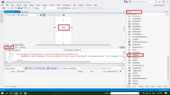
Task: Toggle the 0 Messages filter
Action: (x=53, y=68)
